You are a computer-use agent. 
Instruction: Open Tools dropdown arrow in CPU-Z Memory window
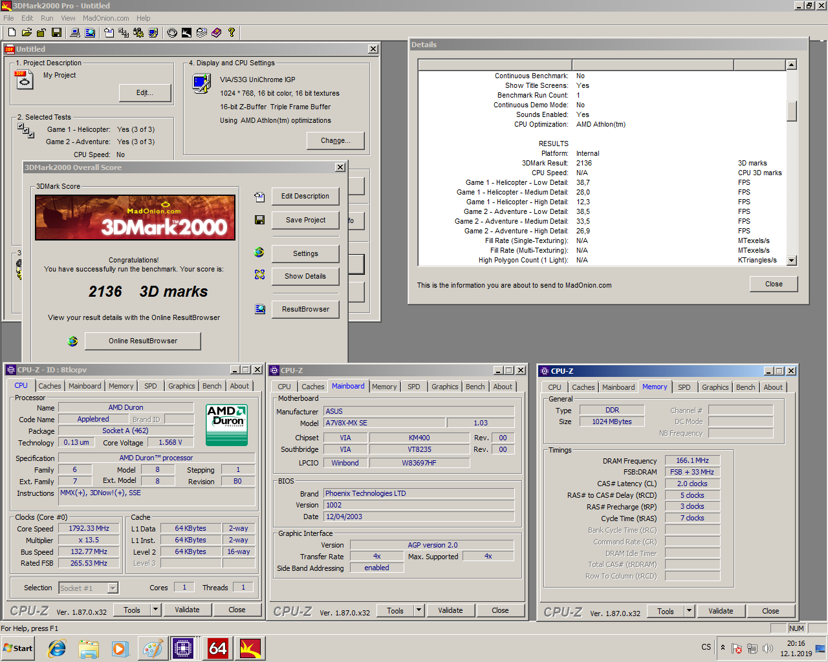(x=689, y=610)
